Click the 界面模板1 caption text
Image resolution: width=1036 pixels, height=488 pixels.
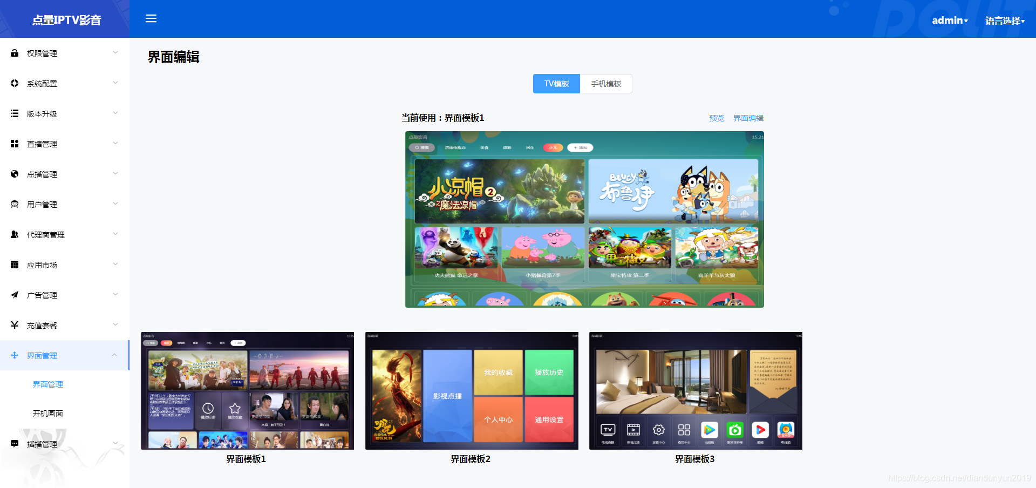pyautogui.click(x=246, y=459)
